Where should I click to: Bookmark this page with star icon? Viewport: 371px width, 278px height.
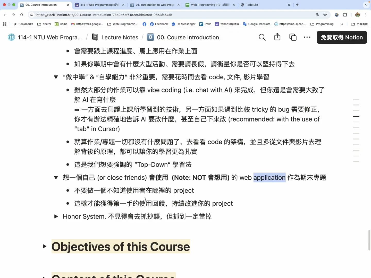point(325,15)
